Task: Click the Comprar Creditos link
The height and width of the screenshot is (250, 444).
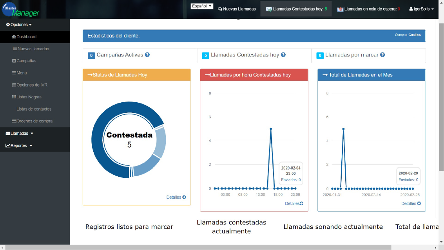Action: point(408,35)
